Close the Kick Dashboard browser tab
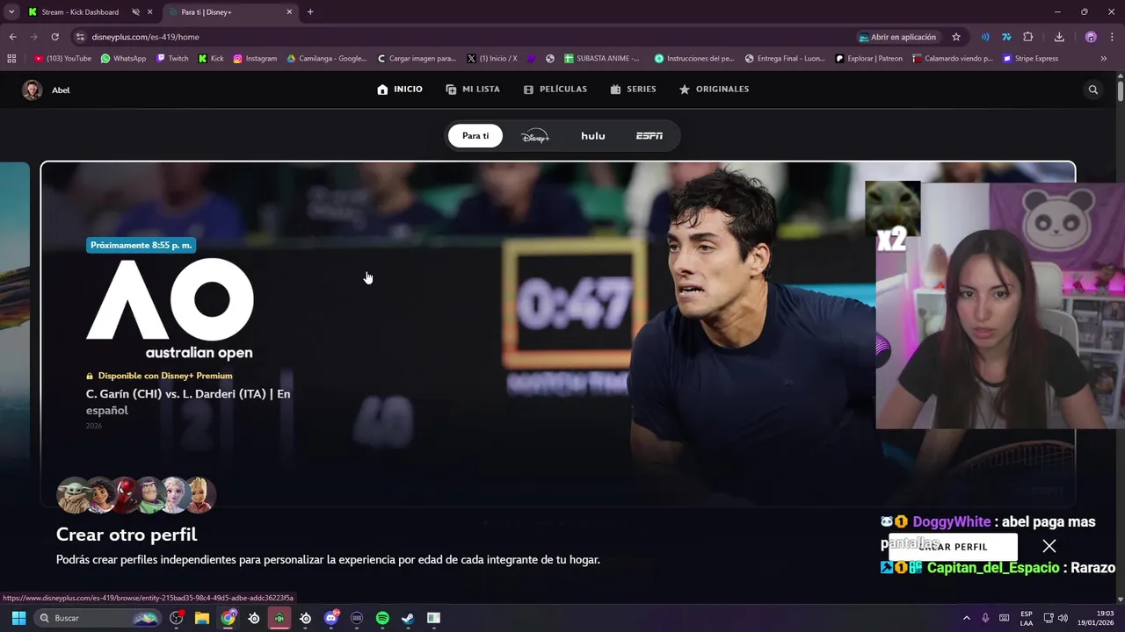The image size is (1125, 632). tap(150, 12)
